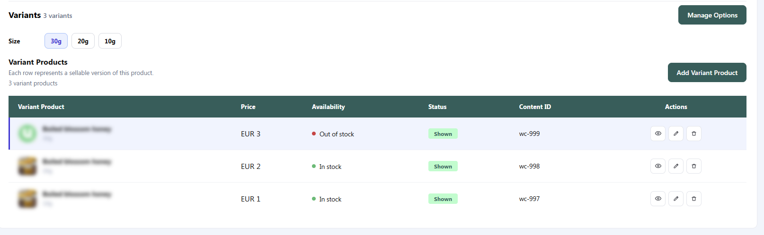The image size is (764, 235).
Task: Toggle visibility eye for wc-997 row
Action: click(x=658, y=199)
